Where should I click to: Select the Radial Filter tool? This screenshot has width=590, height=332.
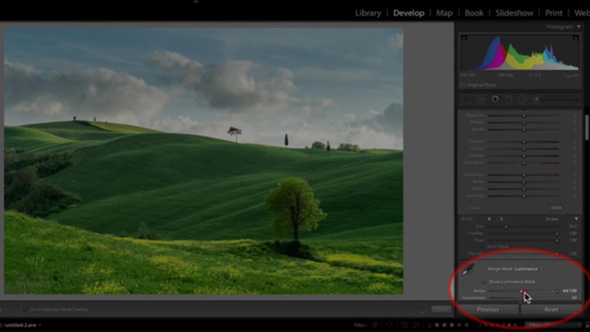pyautogui.click(x=522, y=99)
